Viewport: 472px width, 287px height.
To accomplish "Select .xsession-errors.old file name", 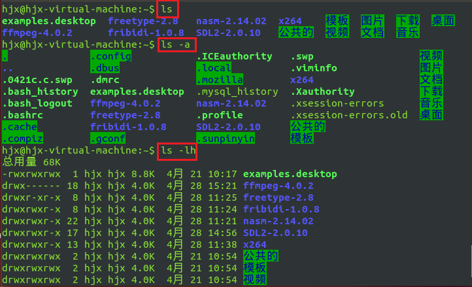I will 349,115.
